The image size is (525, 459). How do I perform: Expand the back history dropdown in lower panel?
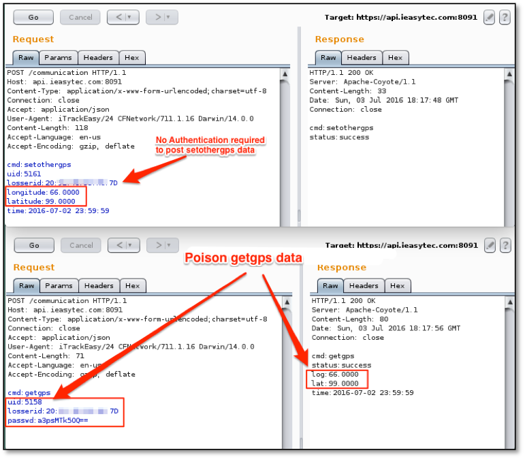128,245
